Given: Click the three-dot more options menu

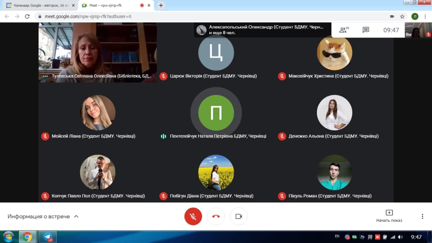Looking at the screenshot, I should [x=422, y=216].
